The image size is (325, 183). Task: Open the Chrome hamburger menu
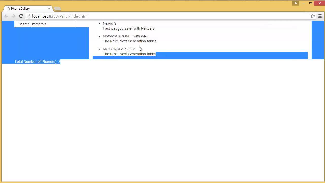[x=320, y=16]
